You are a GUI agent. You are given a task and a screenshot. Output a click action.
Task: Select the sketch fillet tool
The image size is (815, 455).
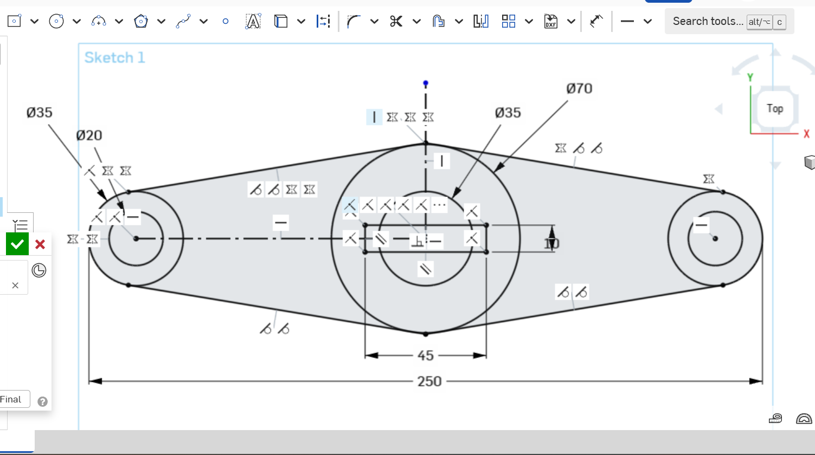(354, 21)
